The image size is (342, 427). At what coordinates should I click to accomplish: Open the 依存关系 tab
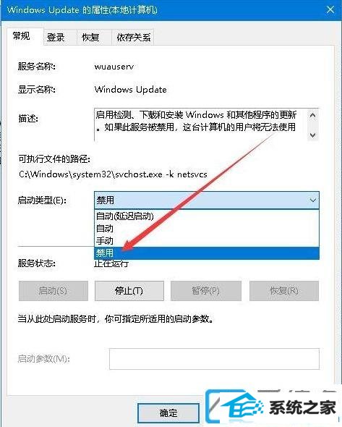[133, 38]
